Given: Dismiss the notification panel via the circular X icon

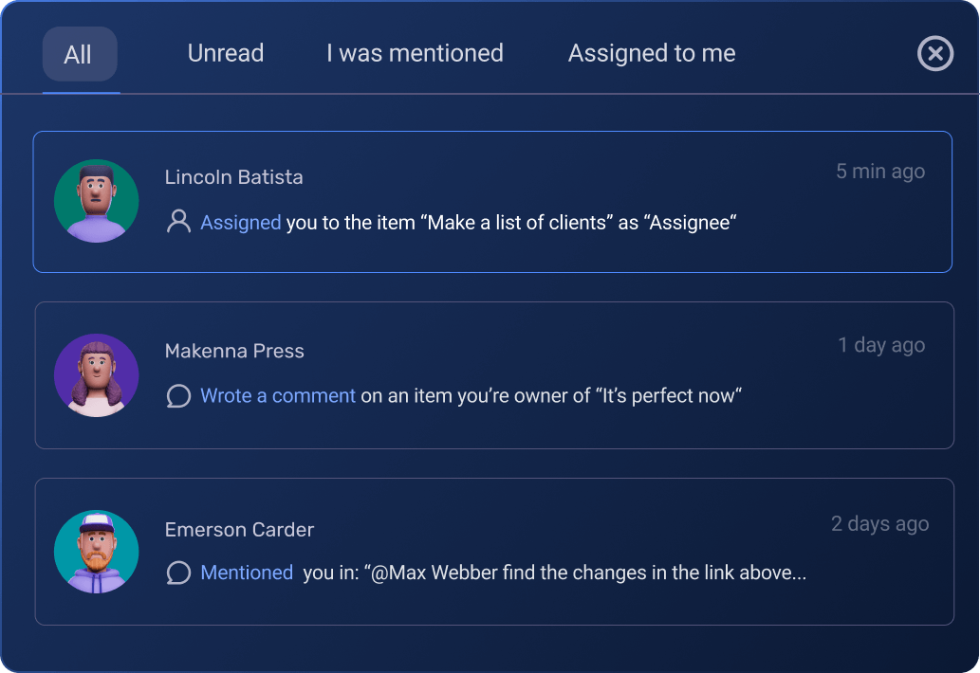Looking at the screenshot, I should pyautogui.click(x=935, y=54).
